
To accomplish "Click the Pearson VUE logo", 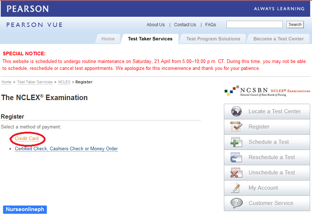I will click(x=35, y=25).
